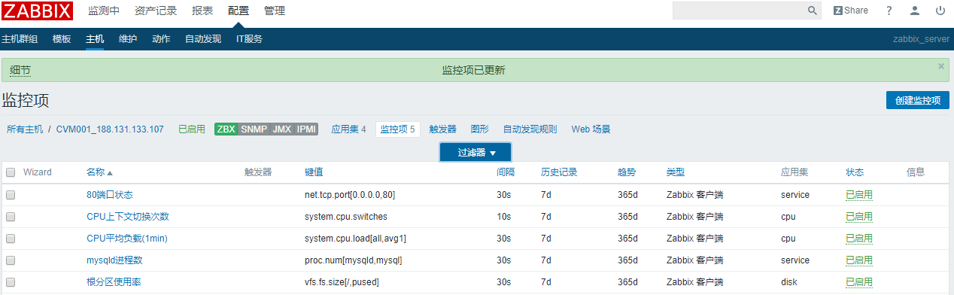The width and height of the screenshot is (954, 295).
Task: Go to 自动发现 submenu
Action: pyautogui.click(x=203, y=39)
